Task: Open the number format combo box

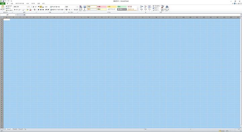Action: point(71,7)
